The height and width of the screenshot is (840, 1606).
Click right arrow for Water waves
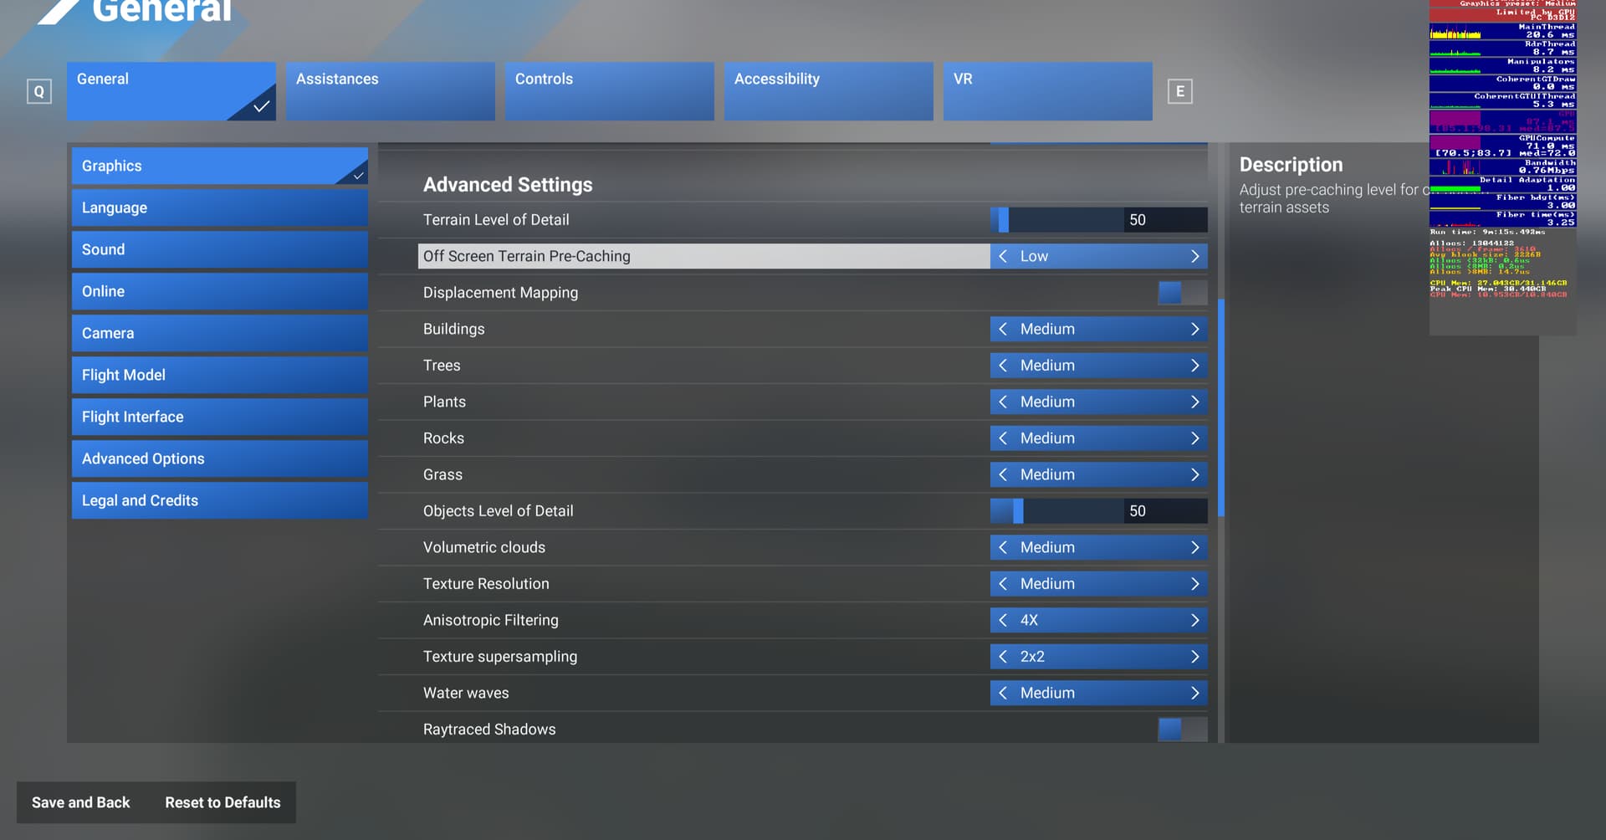point(1194,693)
